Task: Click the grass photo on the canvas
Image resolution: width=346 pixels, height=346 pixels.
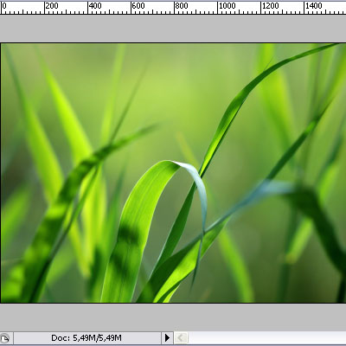Action: 173,173
